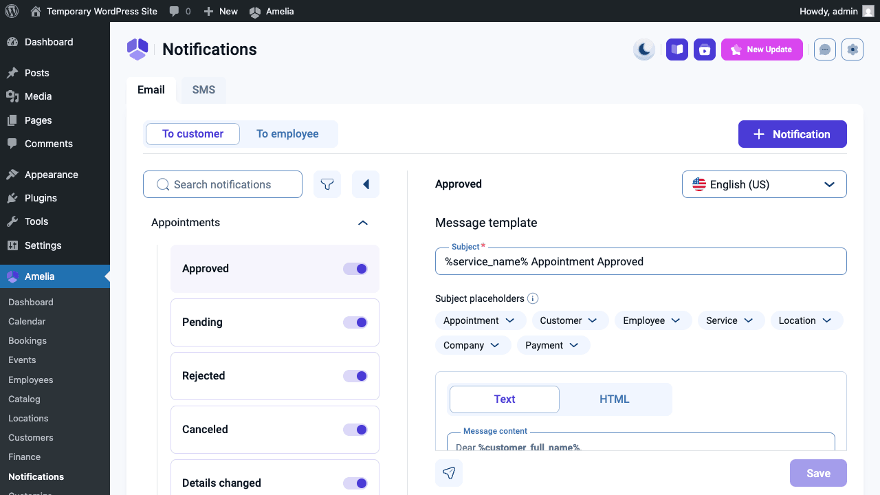Open the WordPress logo menu

tap(12, 11)
